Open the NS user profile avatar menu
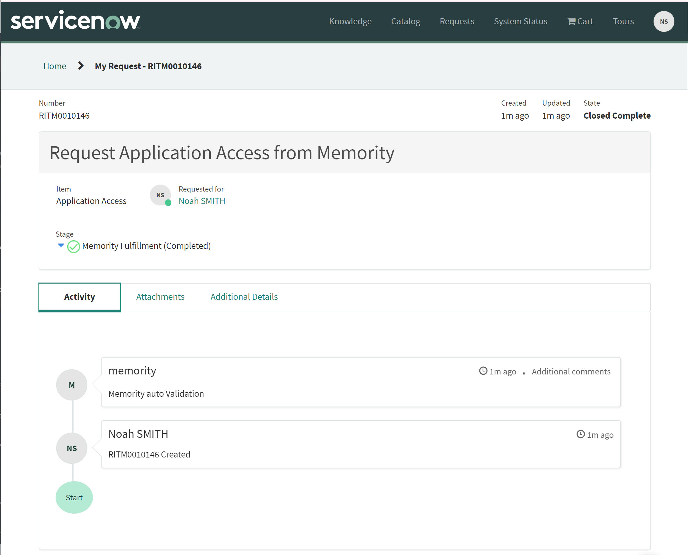The width and height of the screenshot is (688, 555). (663, 21)
